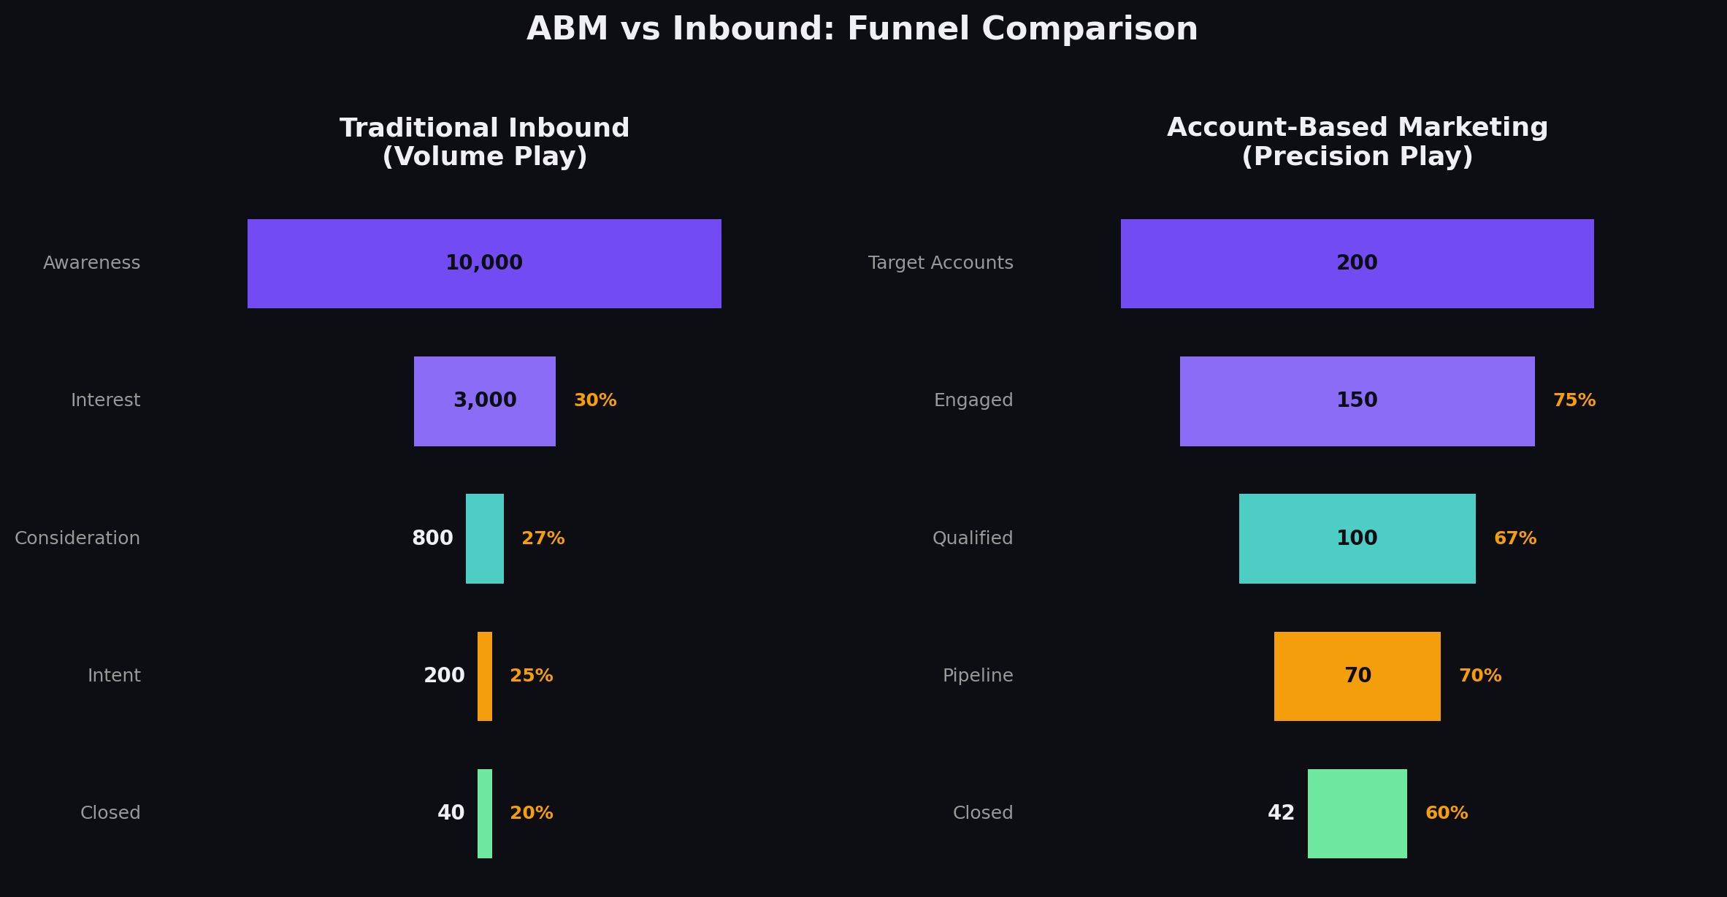The image size is (1727, 897).
Task: Click the Awareness funnel bar showing 10,000
Action: (x=484, y=263)
